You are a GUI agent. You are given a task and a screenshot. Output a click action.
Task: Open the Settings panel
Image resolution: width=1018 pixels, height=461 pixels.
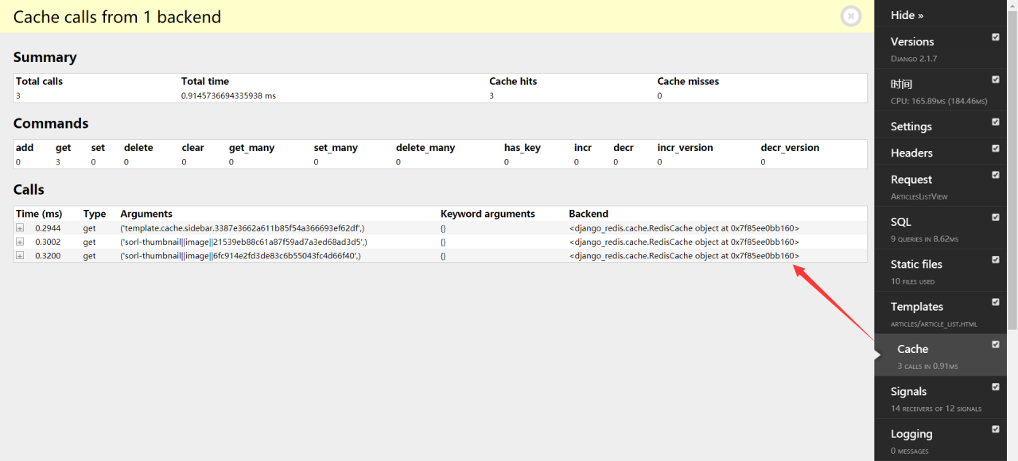pyautogui.click(x=911, y=126)
